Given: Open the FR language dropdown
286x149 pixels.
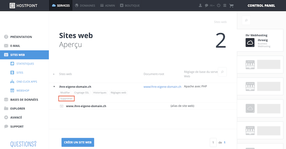Looking at the screenshot, I should click(x=212, y=6).
